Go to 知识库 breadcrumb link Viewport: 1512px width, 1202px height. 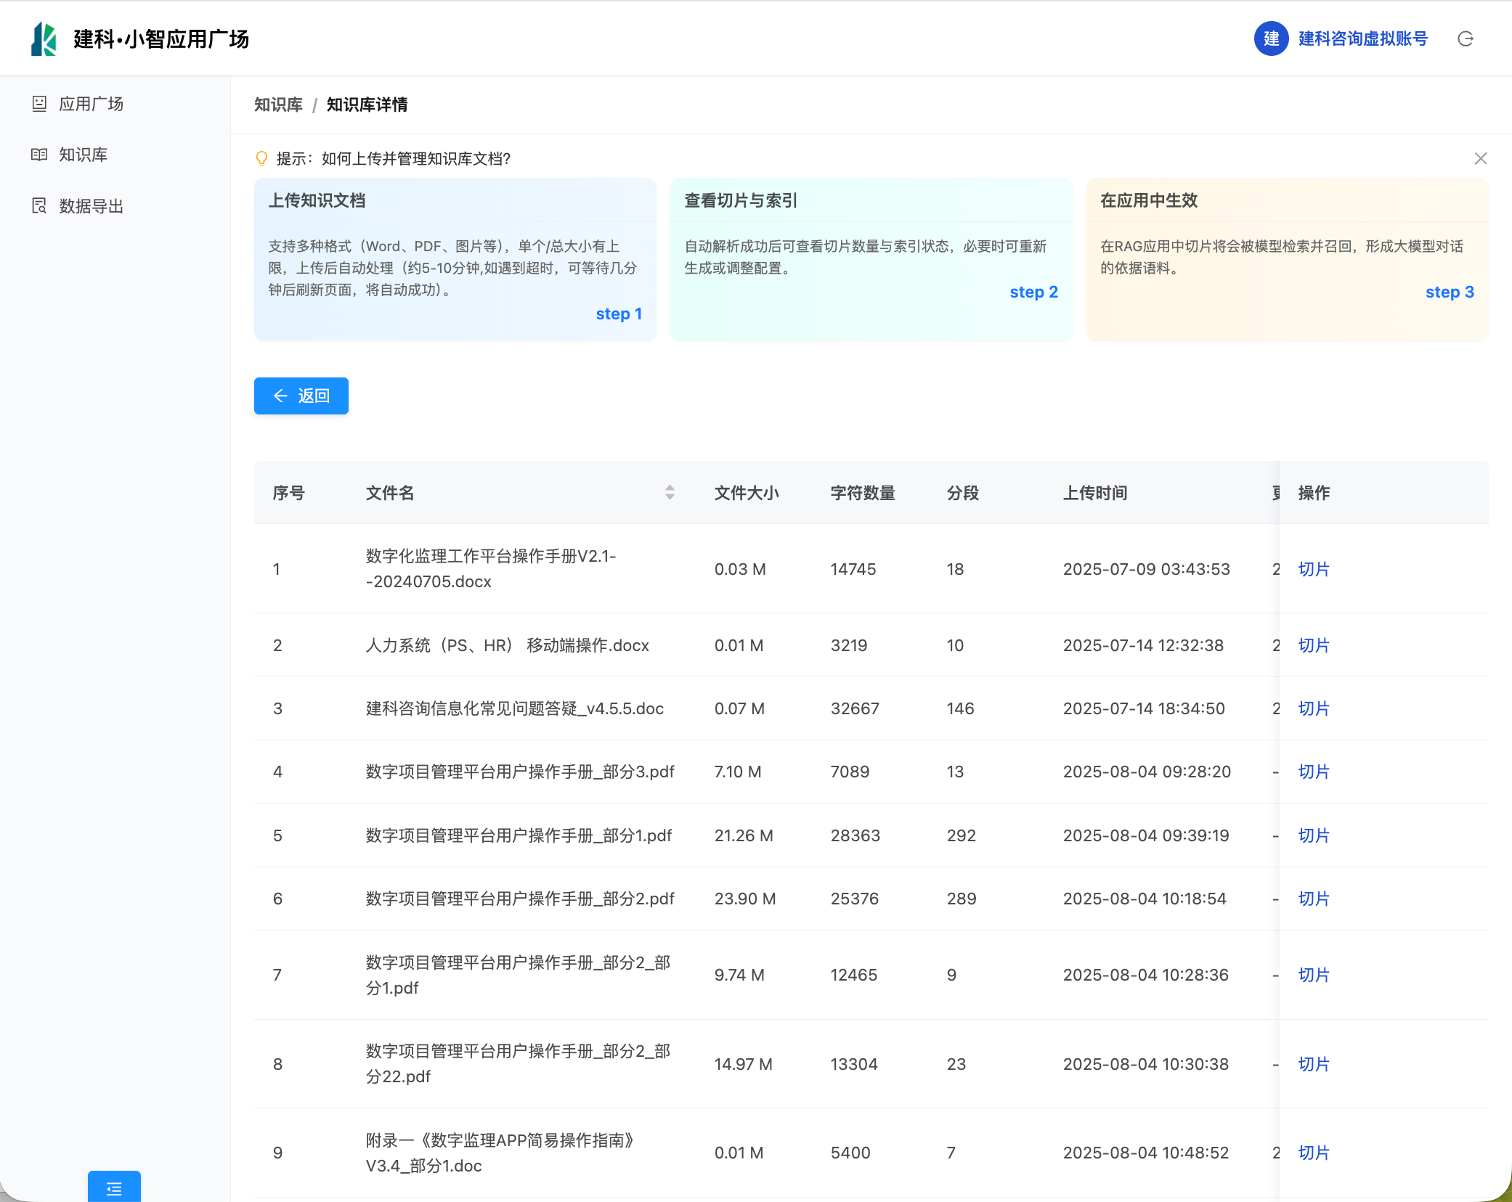(x=278, y=105)
